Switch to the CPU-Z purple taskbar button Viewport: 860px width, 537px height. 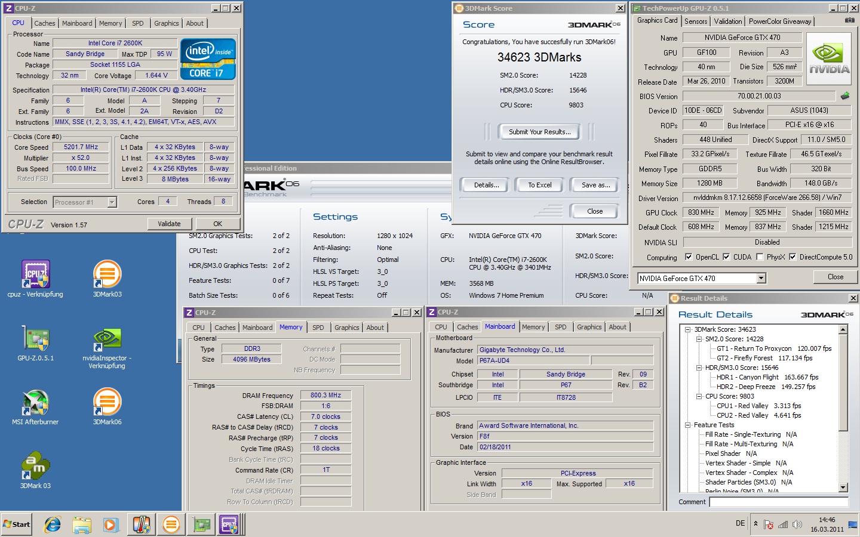(229, 524)
